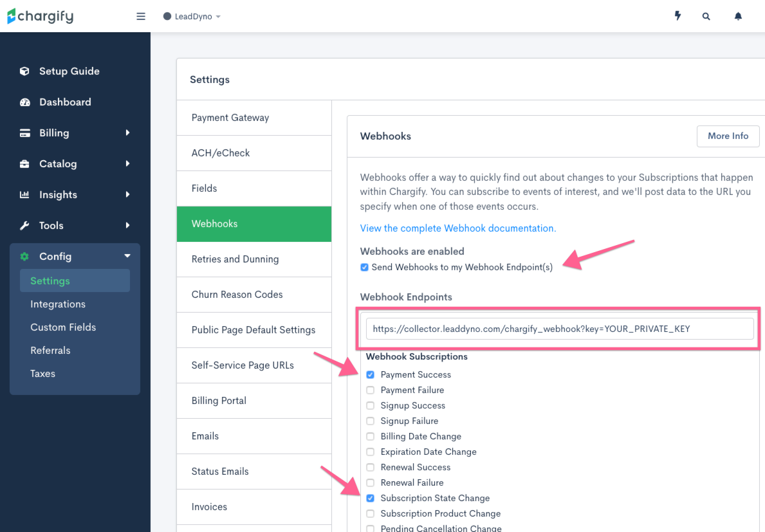
Task: Enable the Signup Success checkbox
Action: pyautogui.click(x=371, y=406)
